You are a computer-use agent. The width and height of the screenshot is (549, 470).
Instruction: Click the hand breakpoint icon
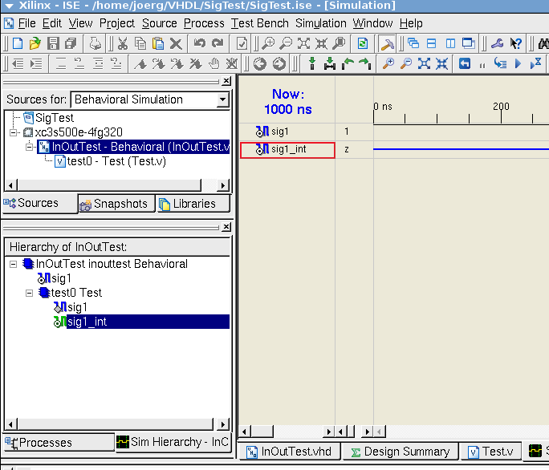[x=214, y=63]
